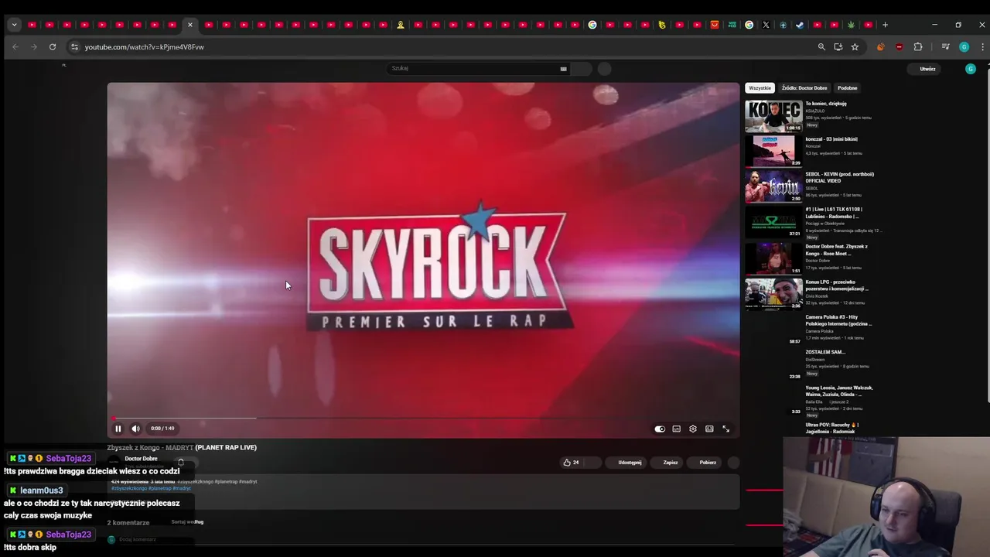Open the tab search dropdown arrow

pos(14,25)
